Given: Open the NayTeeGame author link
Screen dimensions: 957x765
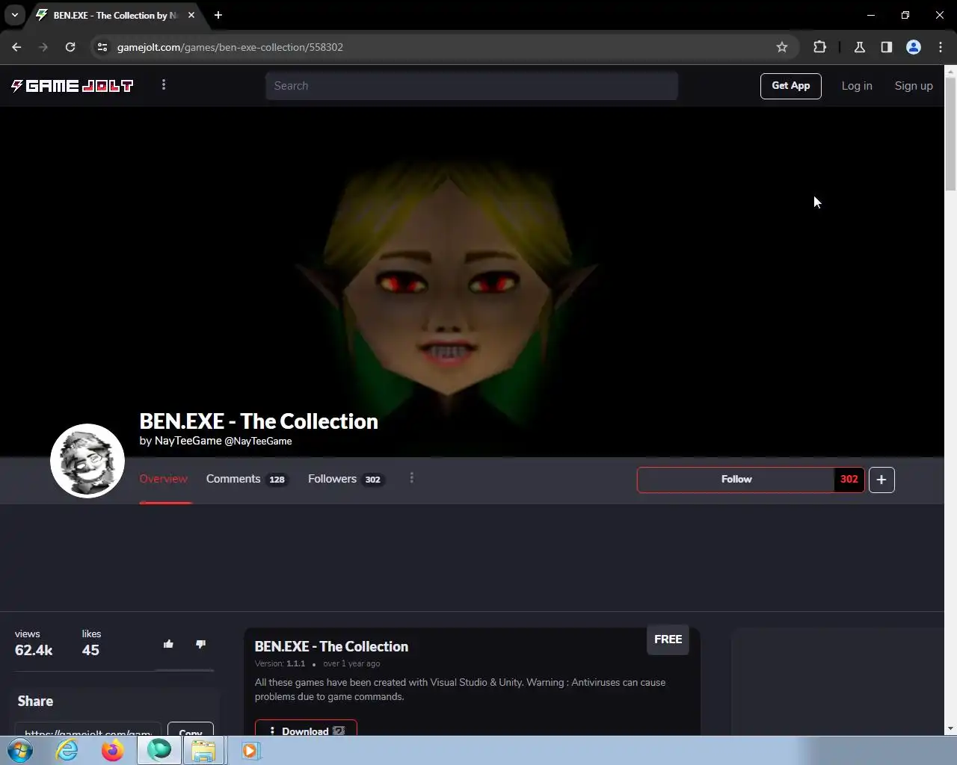Looking at the screenshot, I should [188, 441].
